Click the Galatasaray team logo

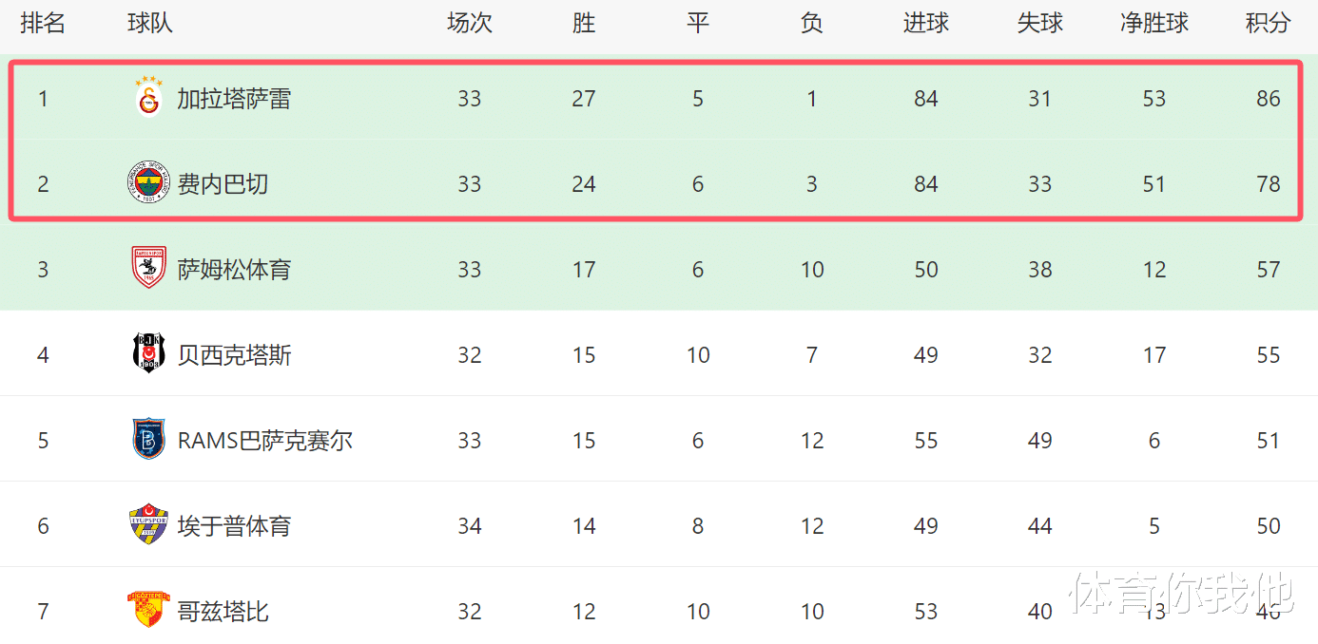149,97
